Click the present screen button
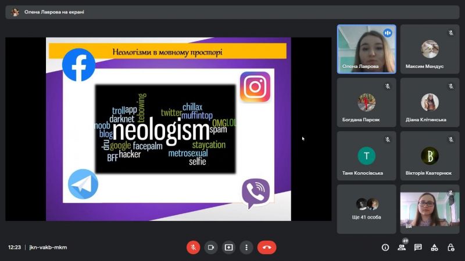Image resolution: width=465 pixels, height=261 pixels. pos(228,248)
